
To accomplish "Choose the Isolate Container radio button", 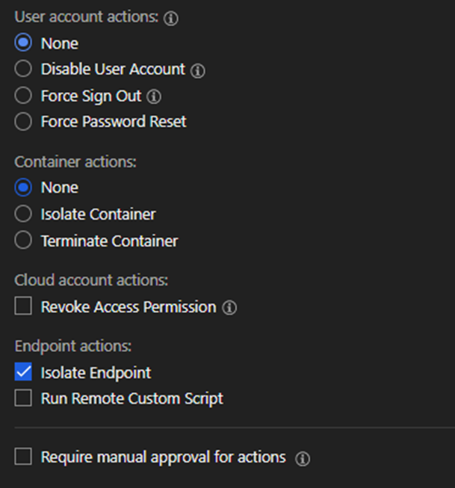I will [23, 214].
